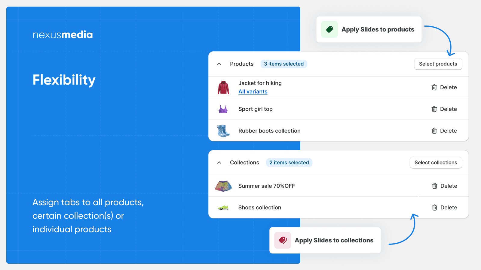Click the nexusmedia logo
This screenshot has height=270, width=481.
pos(63,34)
